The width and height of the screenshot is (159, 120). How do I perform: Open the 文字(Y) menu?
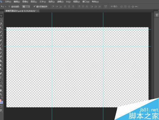click(43, 2)
